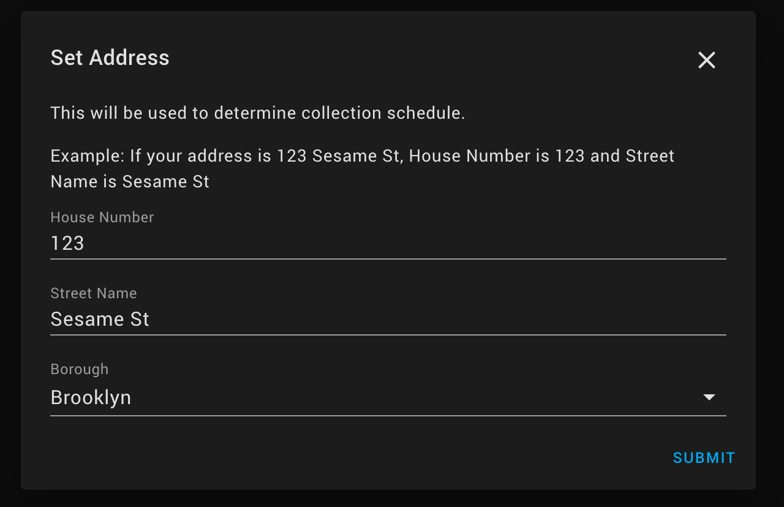Click the Set Address dialog title
The width and height of the screenshot is (784, 507).
pos(110,58)
